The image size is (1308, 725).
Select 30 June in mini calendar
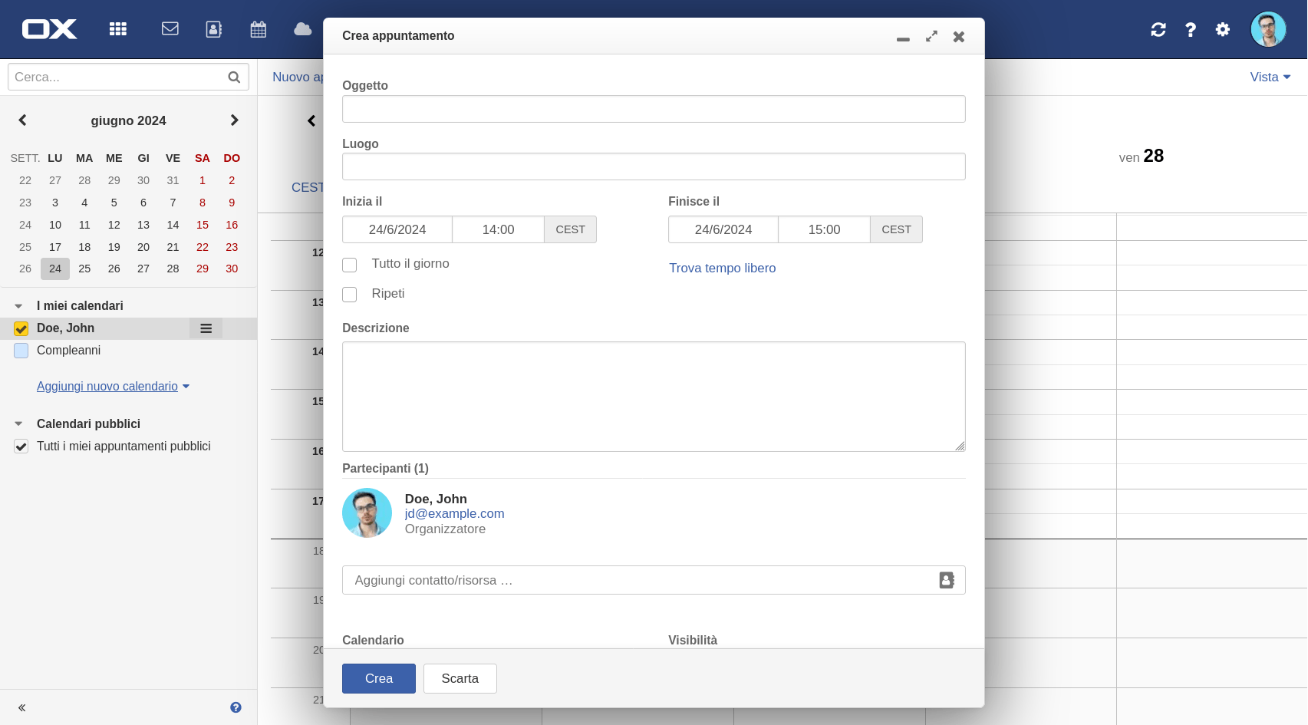[232, 269]
